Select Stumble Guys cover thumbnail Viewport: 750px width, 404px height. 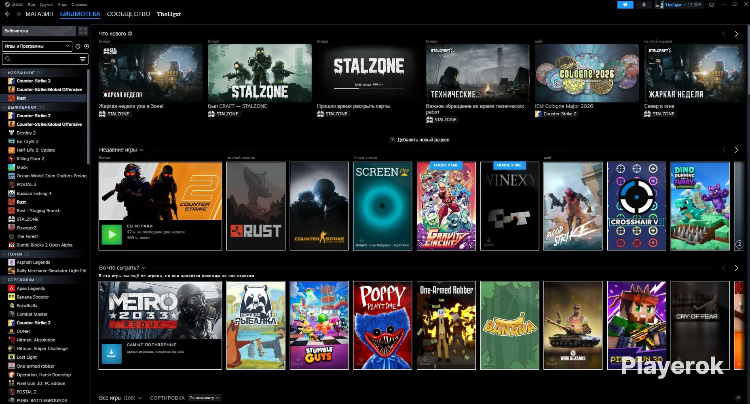click(x=319, y=325)
